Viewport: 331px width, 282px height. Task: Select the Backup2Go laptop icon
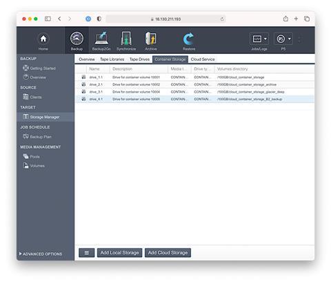101,38
